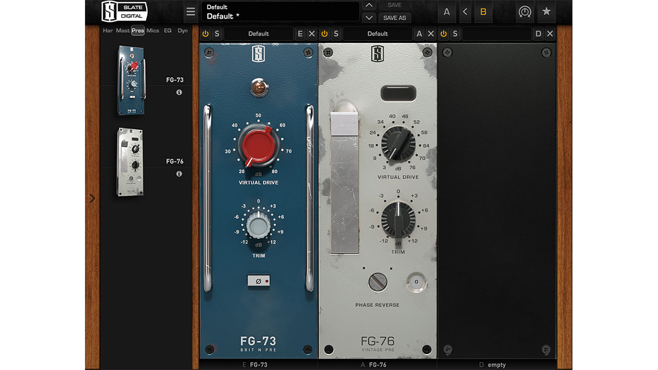Open the hamburger menu beside the Slate Digital logo
Viewport: 658px width, 370px height.
click(x=190, y=12)
